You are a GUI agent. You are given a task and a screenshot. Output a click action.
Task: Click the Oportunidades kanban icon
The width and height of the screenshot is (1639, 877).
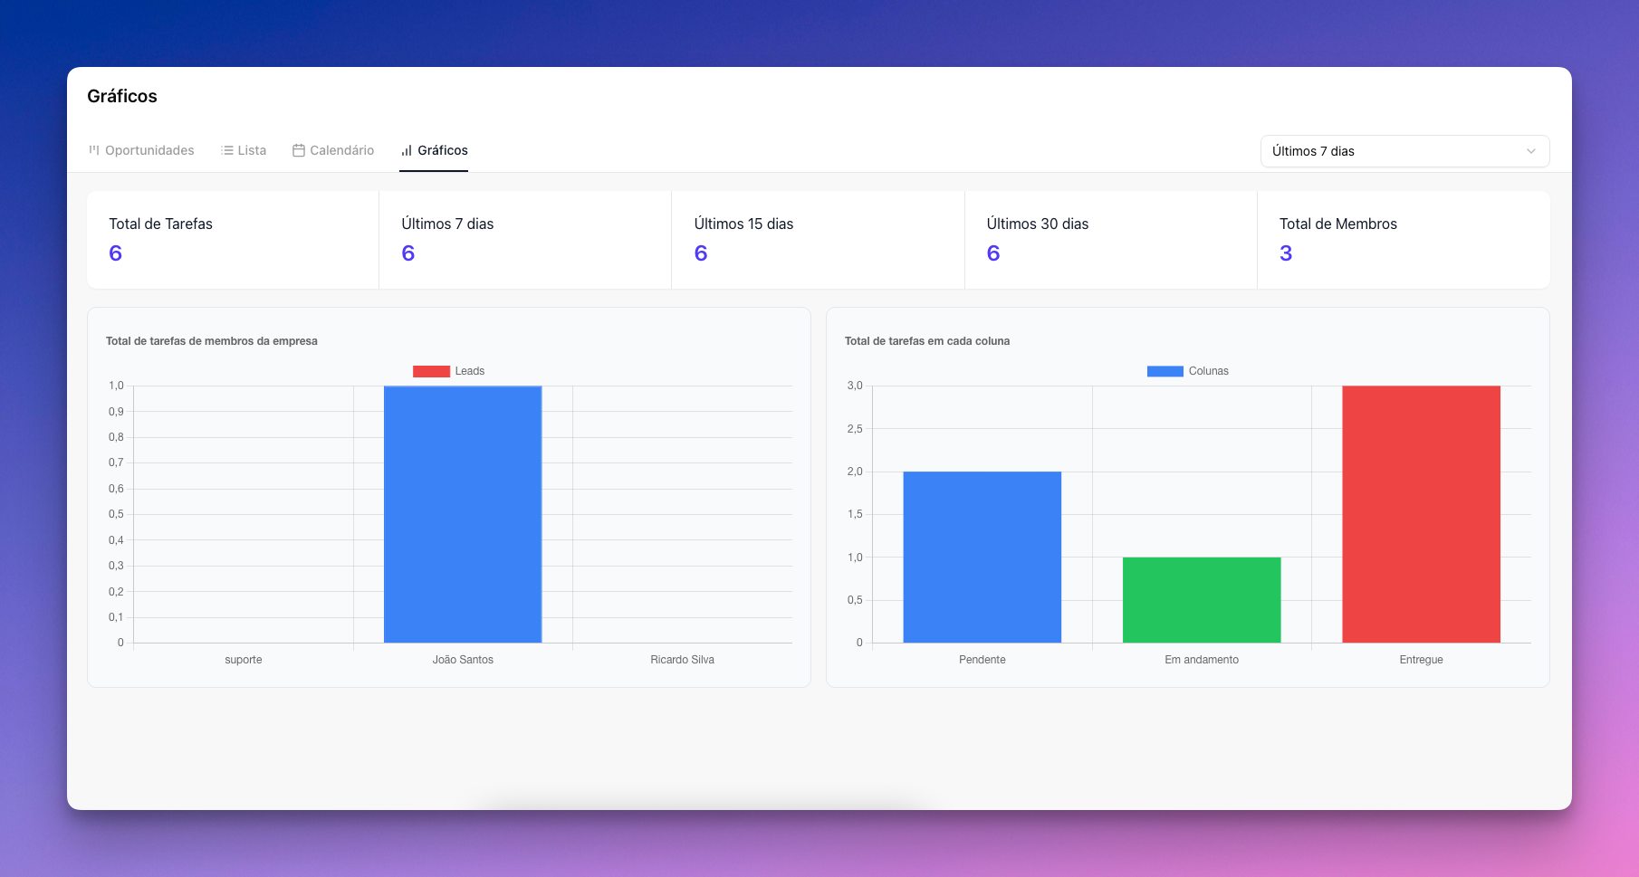coord(93,150)
